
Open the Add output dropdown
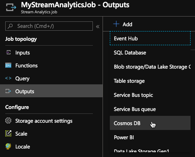(123, 24)
